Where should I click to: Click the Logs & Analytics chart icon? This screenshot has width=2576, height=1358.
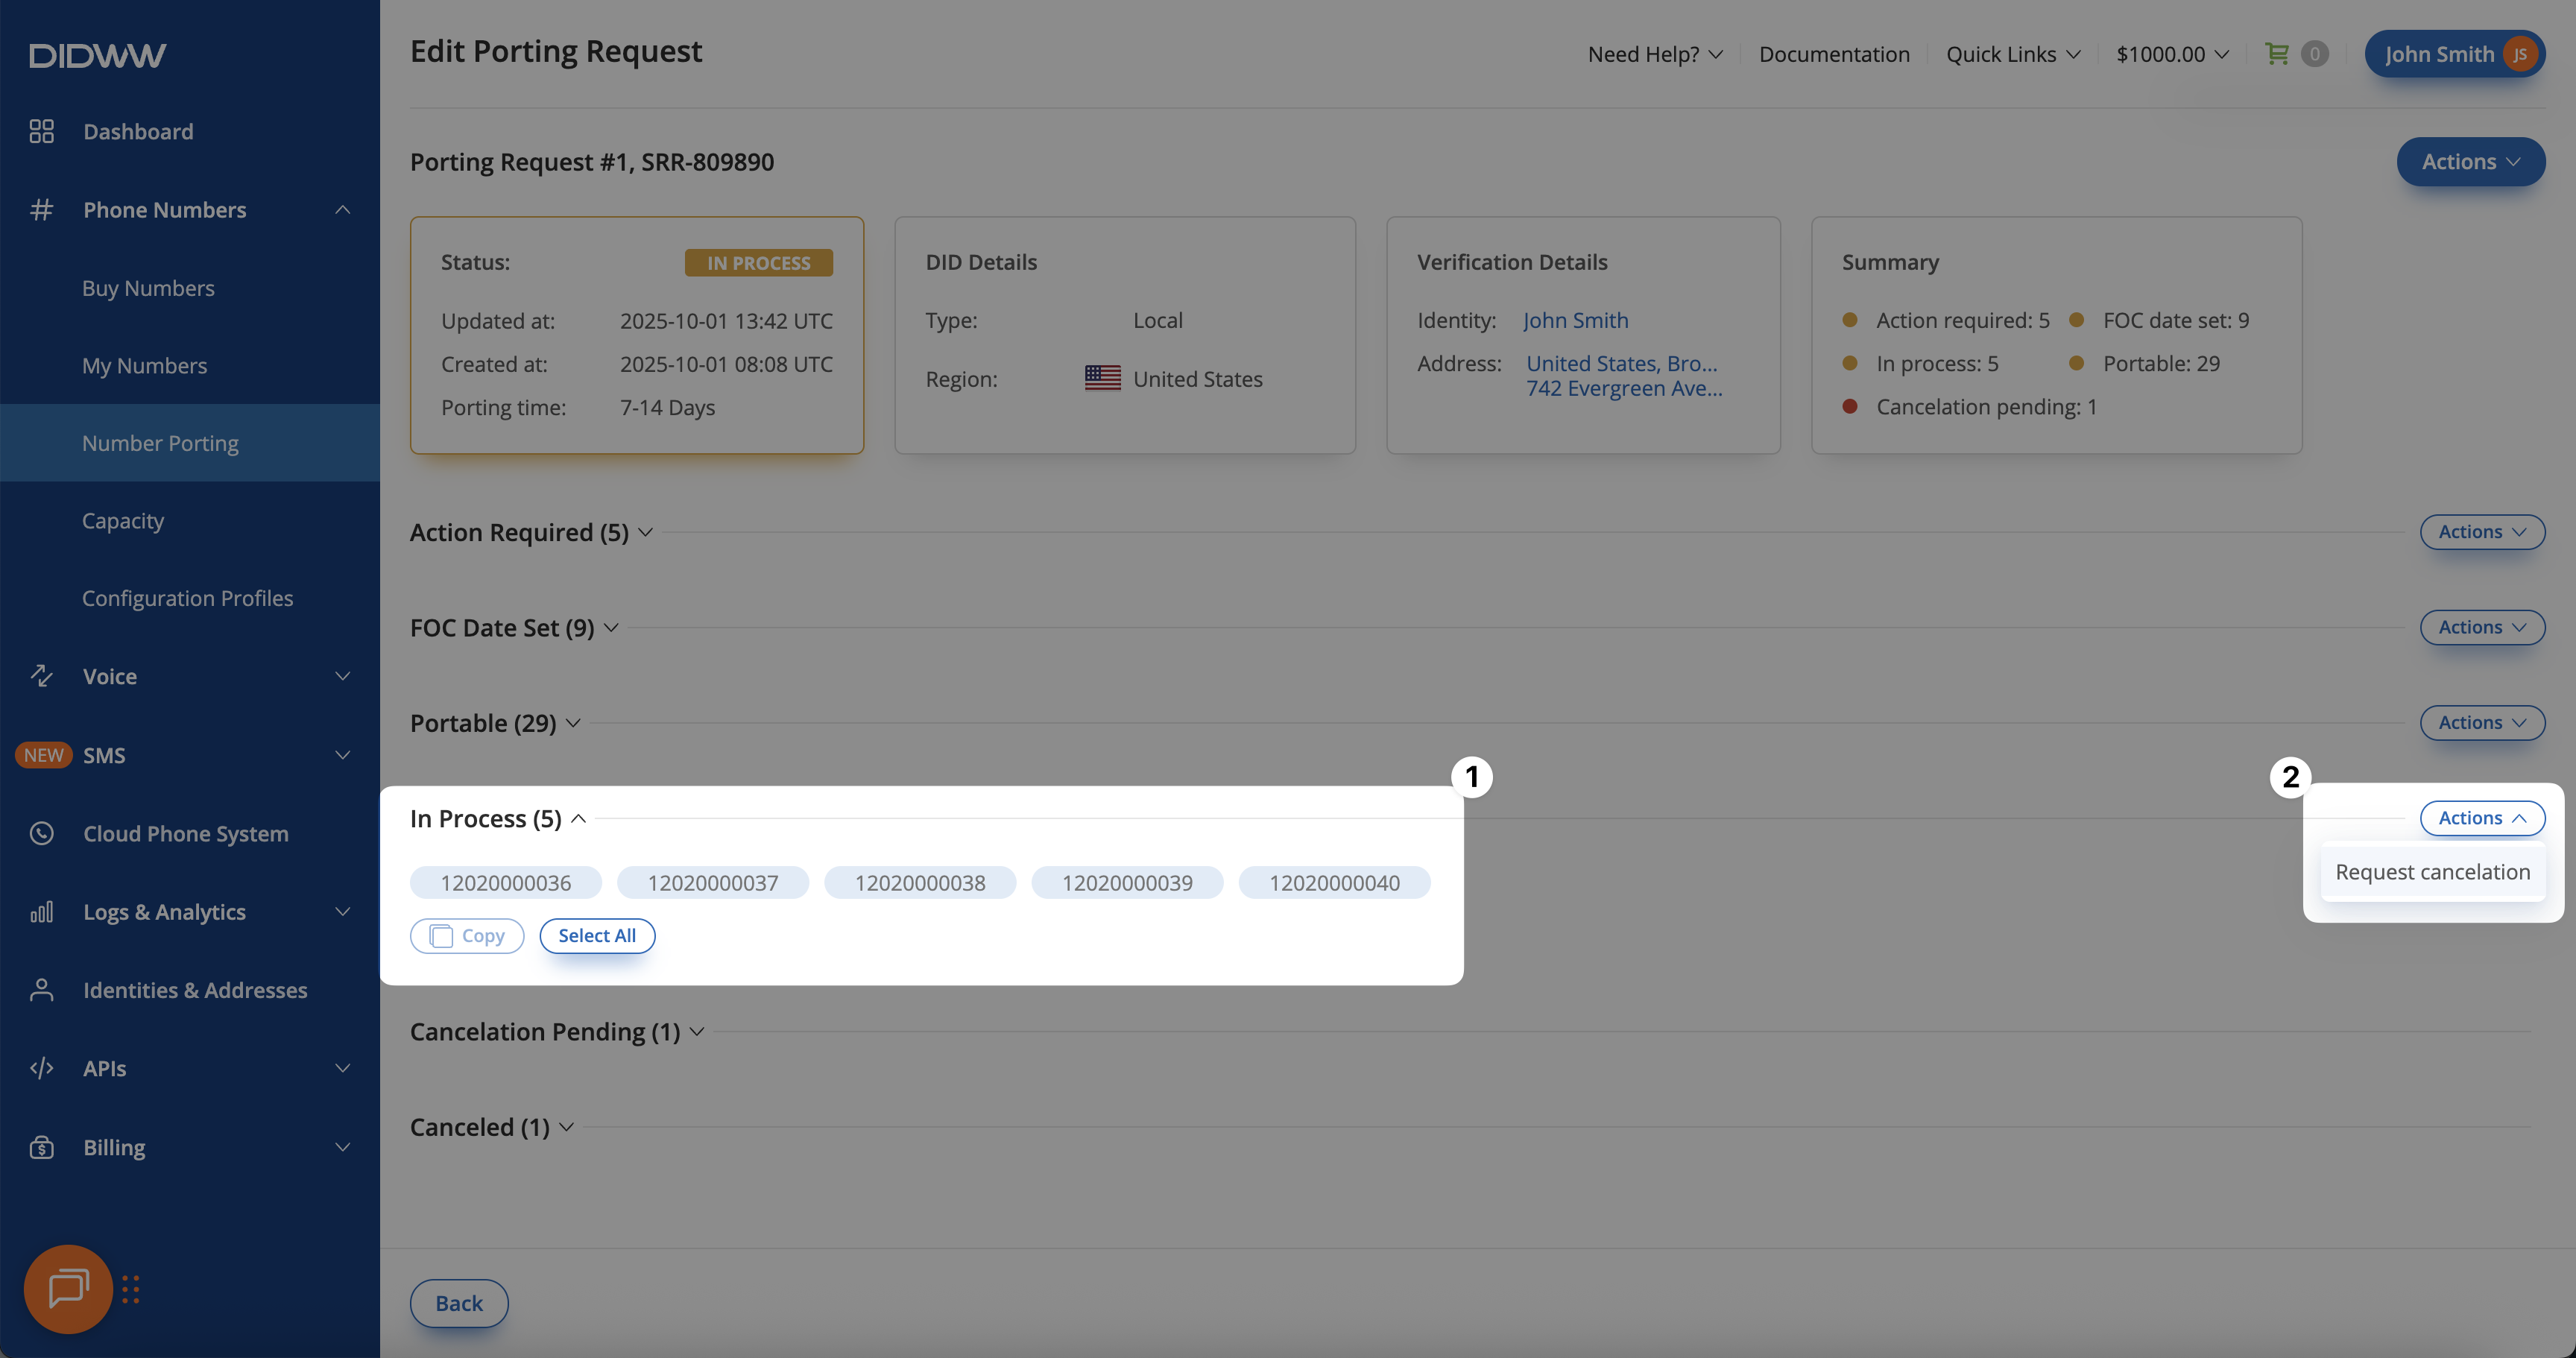(41, 911)
